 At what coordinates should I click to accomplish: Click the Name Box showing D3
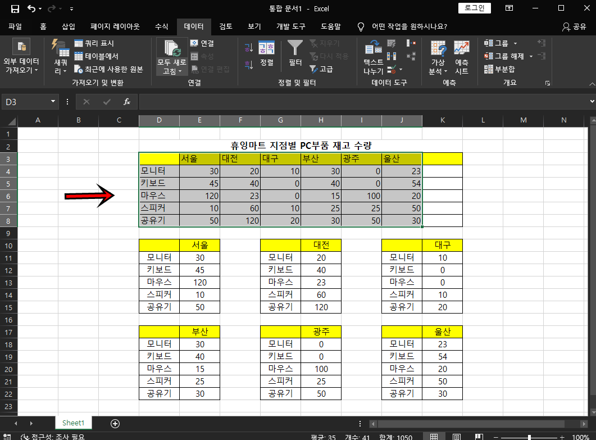tap(25, 102)
